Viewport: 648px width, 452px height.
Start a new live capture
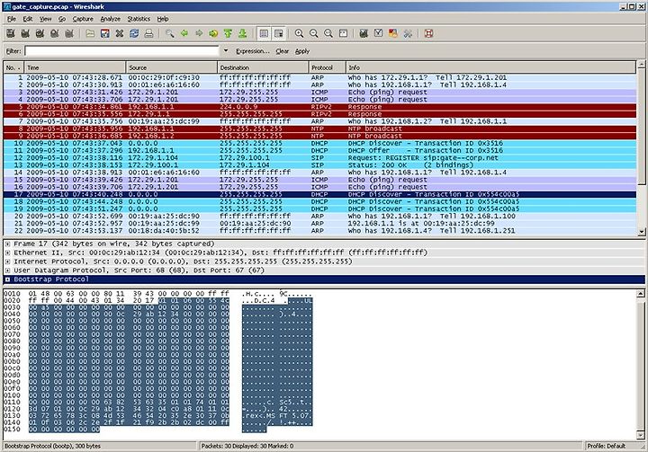(40, 33)
